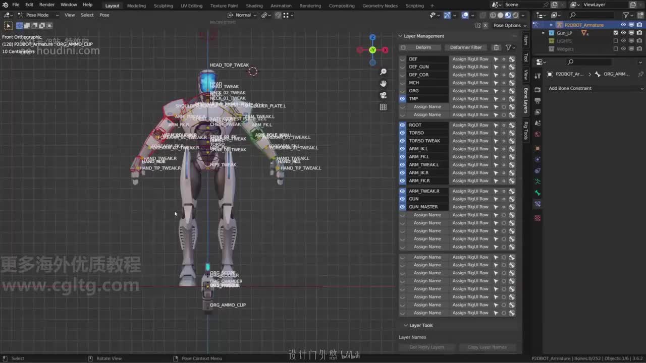Select wireframe viewport shading icon

pyautogui.click(x=493, y=15)
